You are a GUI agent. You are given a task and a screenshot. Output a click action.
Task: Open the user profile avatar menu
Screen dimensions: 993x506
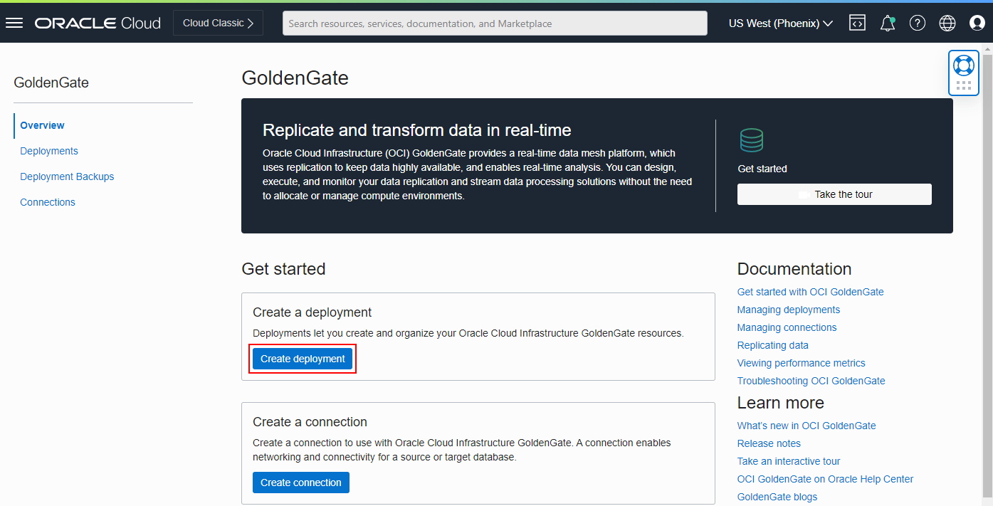pos(977,22)
